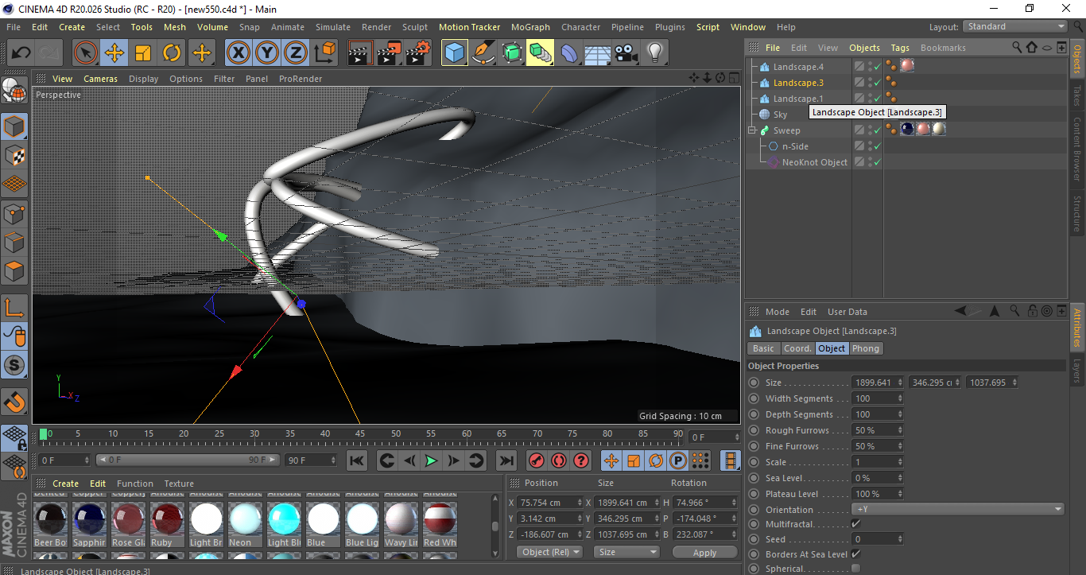Click the Seed value field
Screen dimensions: 1086x575
point(878,539)
